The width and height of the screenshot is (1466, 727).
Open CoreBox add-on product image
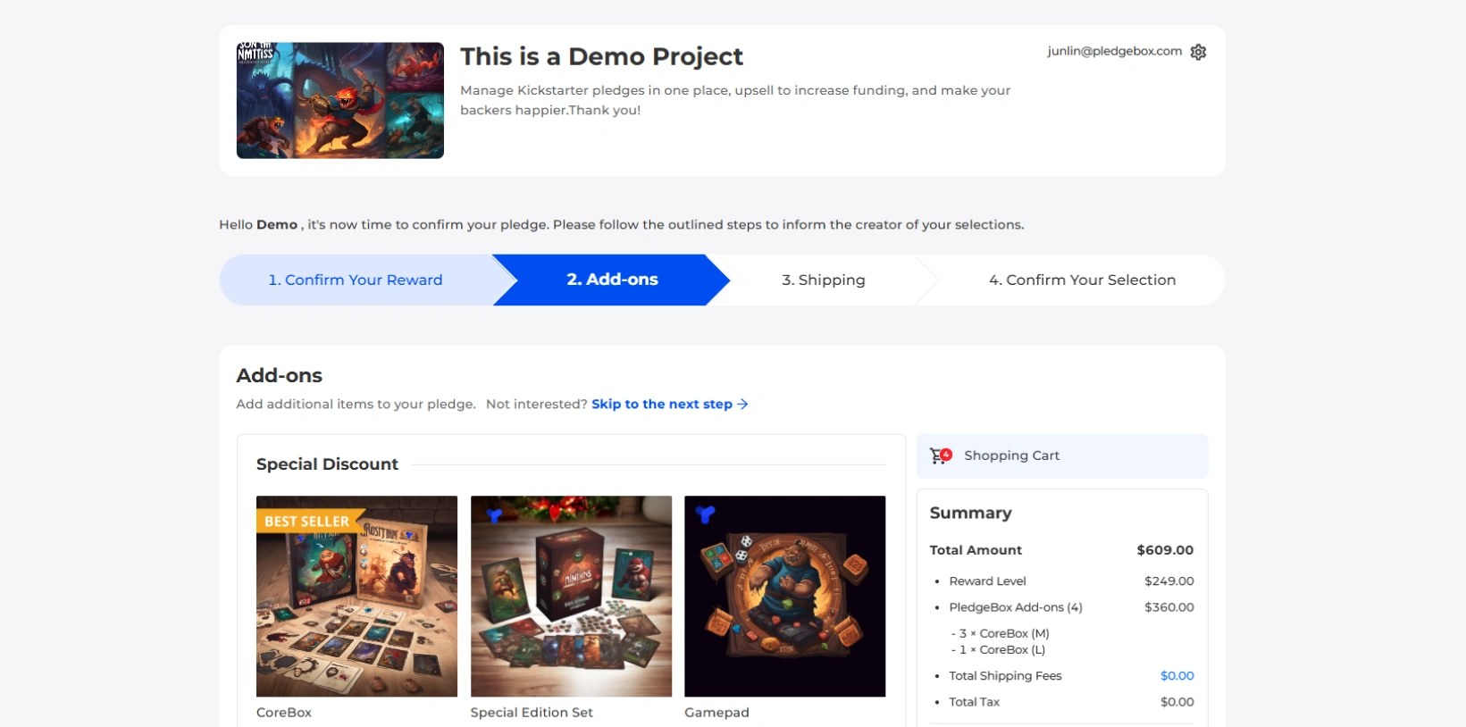[356, 597]
